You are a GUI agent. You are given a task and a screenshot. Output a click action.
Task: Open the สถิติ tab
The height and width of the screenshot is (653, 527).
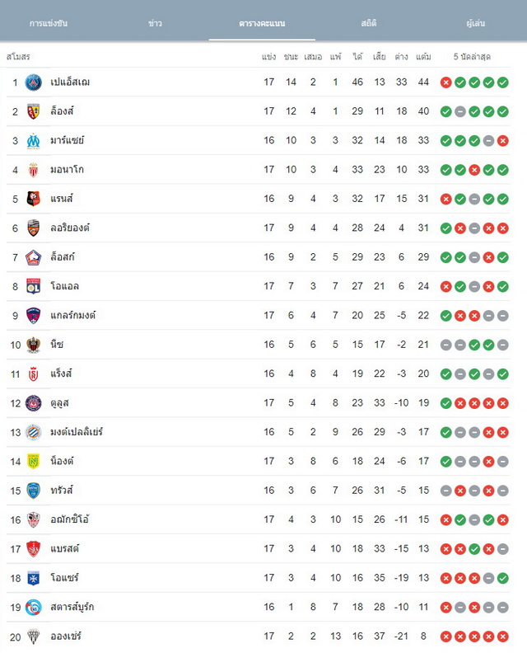(x=369, y=23)
